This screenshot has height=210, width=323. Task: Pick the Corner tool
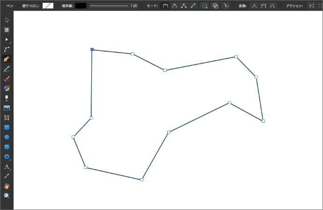pos(7,49)
